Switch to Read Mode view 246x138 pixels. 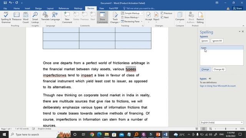coord(196,129)
